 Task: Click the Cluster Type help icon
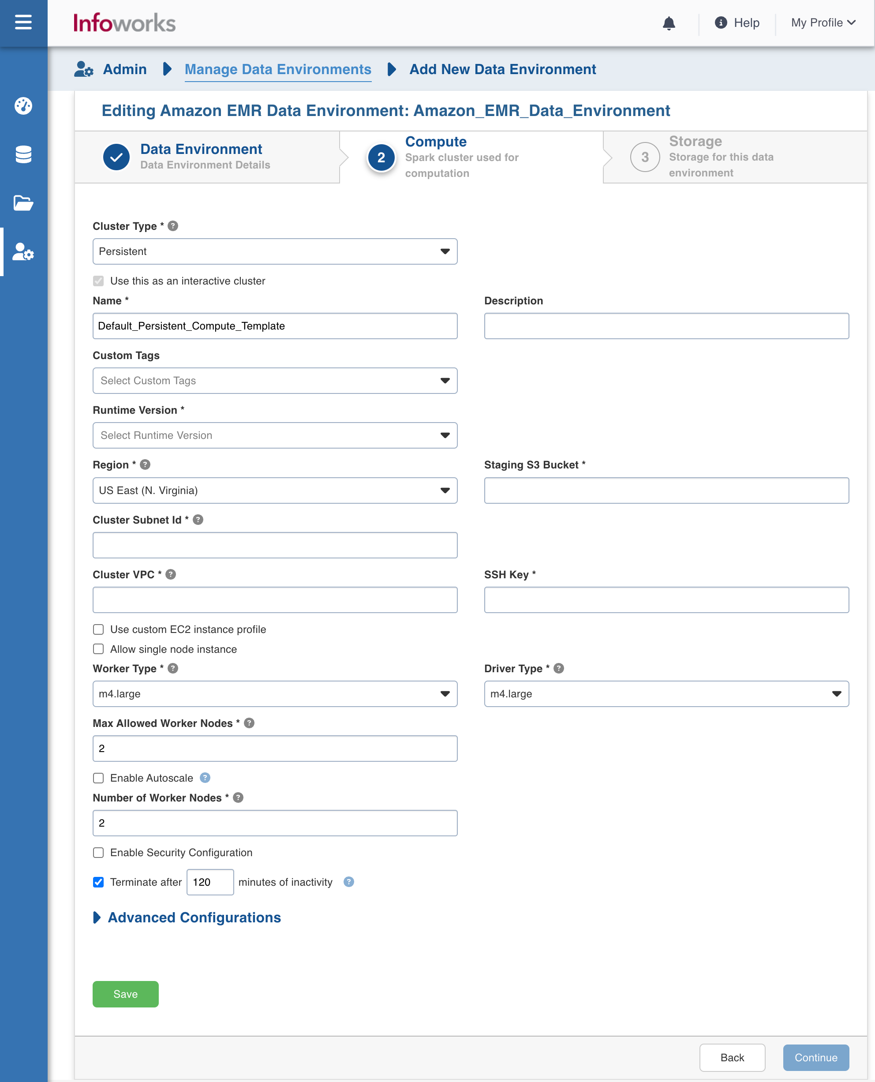coord(173,226)
